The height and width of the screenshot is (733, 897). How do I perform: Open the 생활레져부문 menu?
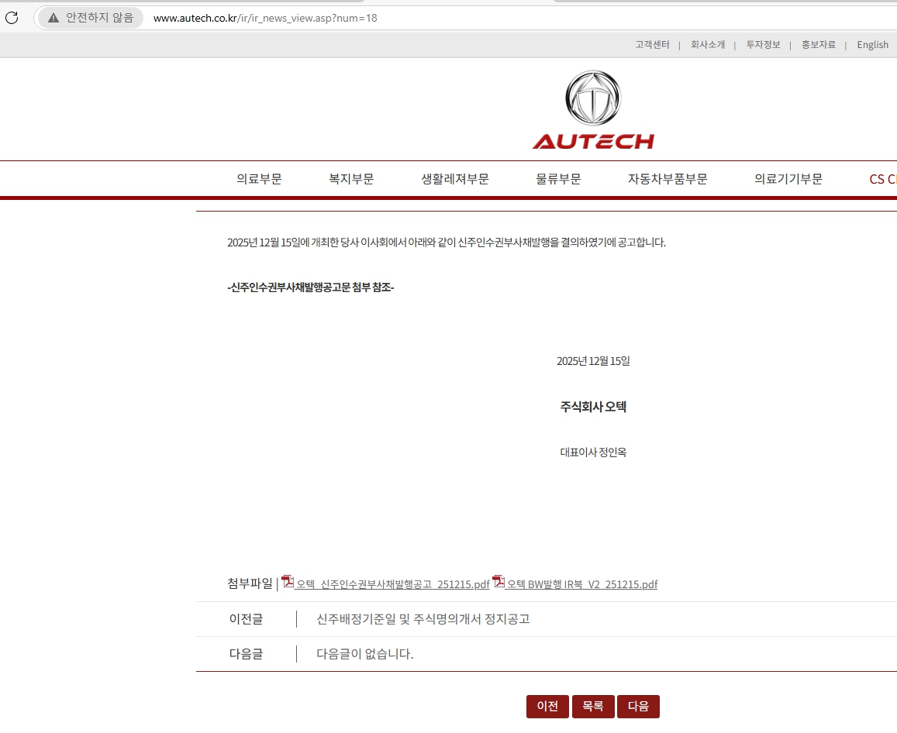click(455, 179)
